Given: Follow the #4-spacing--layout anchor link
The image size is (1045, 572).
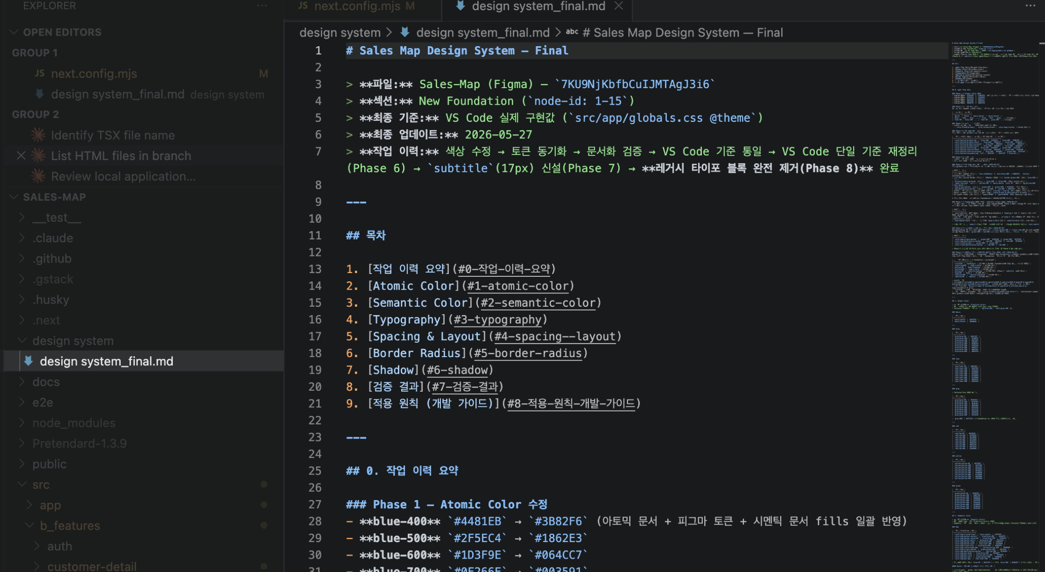Looking at the screenshot, I should (555, 336).
